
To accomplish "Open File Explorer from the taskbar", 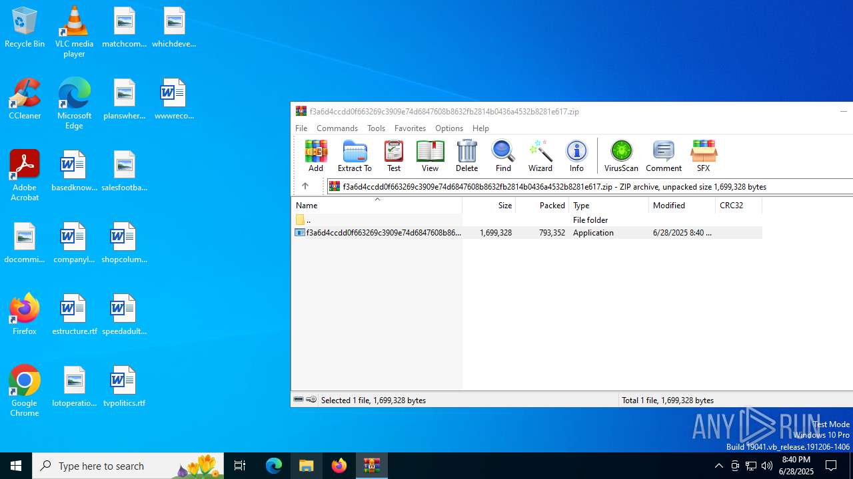I will (x=307, y=466).
